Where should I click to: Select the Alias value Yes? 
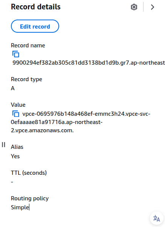click(15, 156)
